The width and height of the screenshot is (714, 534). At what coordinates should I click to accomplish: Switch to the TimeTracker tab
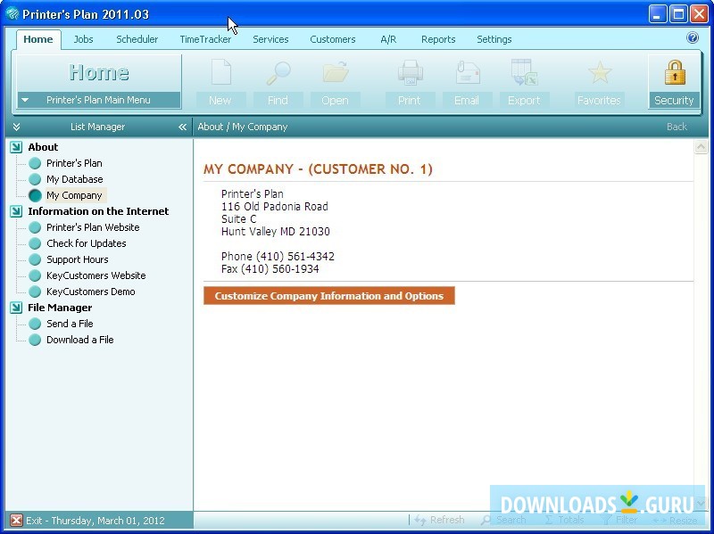(x=205, y=39)
